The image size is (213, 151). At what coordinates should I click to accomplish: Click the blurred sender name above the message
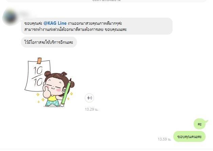point(25,14)
